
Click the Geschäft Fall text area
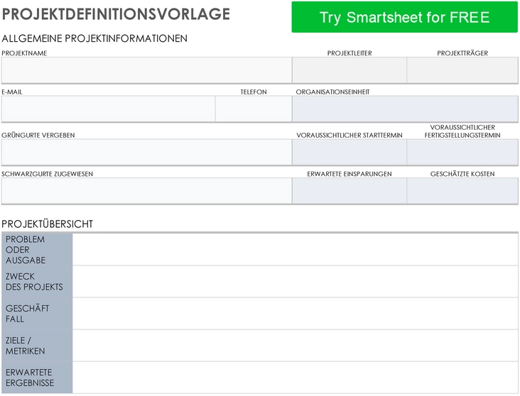(295, 314)
